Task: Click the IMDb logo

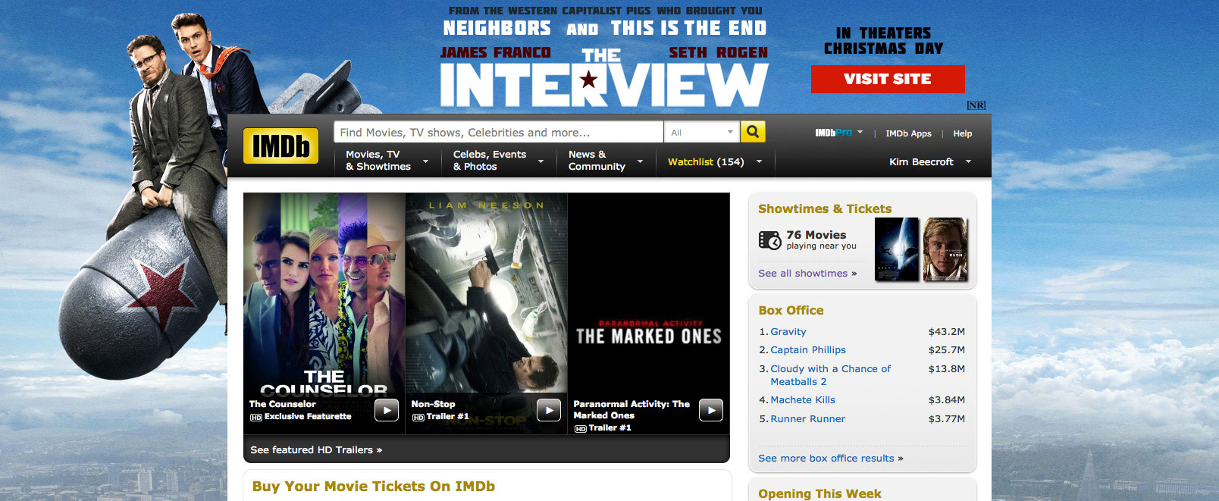Action: (x=280, y=146)
